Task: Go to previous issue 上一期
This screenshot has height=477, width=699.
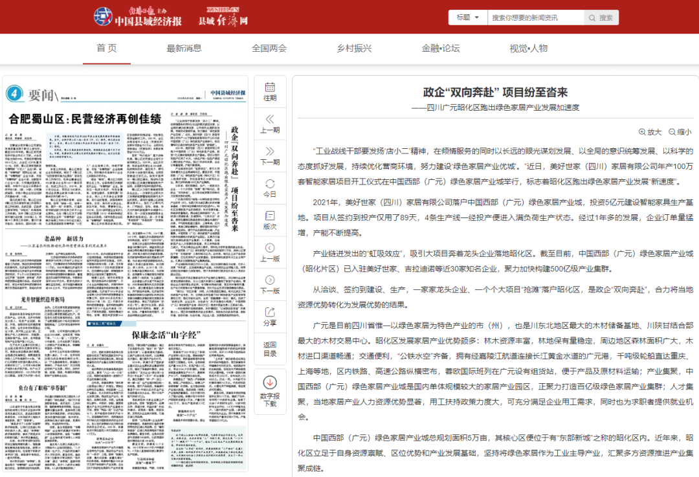Action: 270,124
